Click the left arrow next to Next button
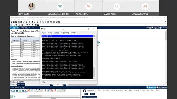 [68, 85]
